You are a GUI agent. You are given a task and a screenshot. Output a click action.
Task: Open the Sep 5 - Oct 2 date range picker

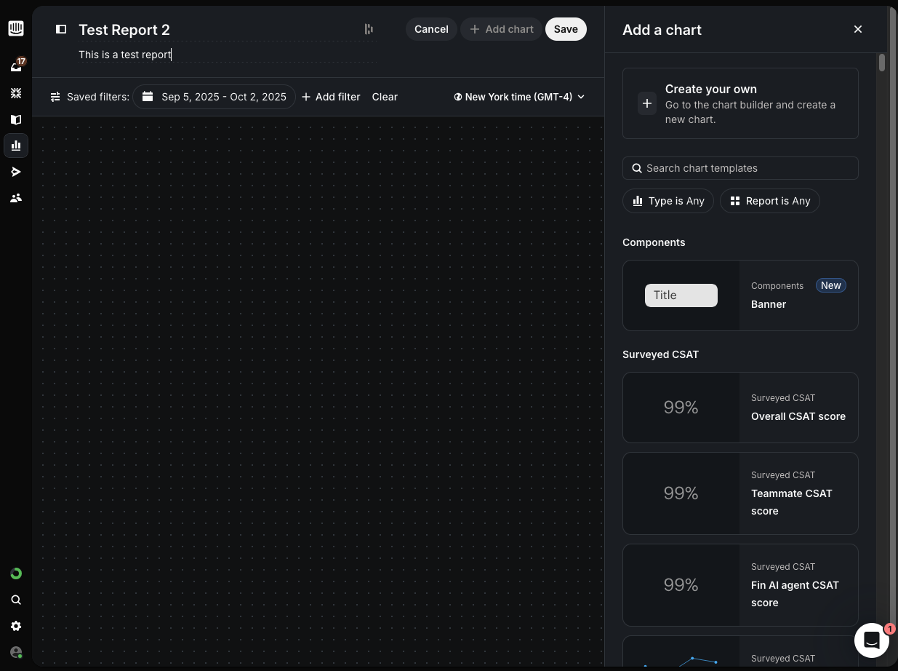[x=215, y=97]
